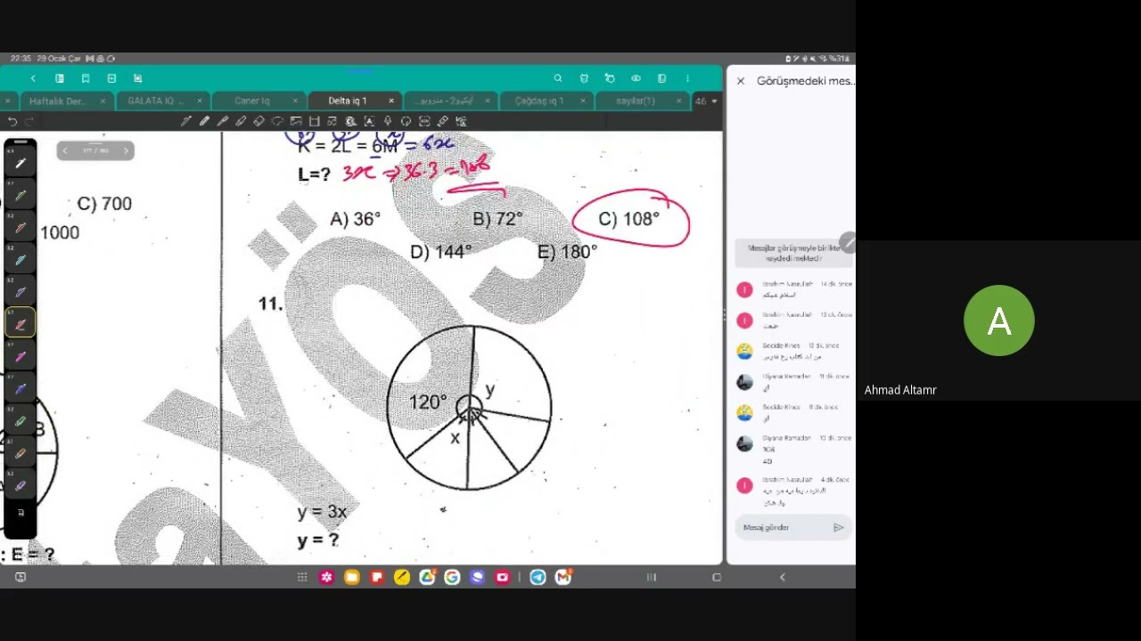Close the Görüşmedeki mesajlar chat panel
Image resolution: width=1141 pixels, height=641 pixels.
coord(741,81)
